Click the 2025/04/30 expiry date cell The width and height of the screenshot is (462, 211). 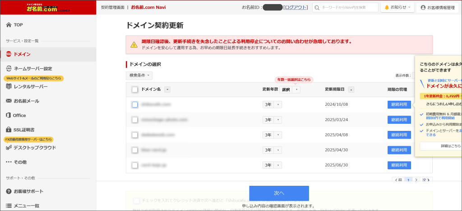337,150
